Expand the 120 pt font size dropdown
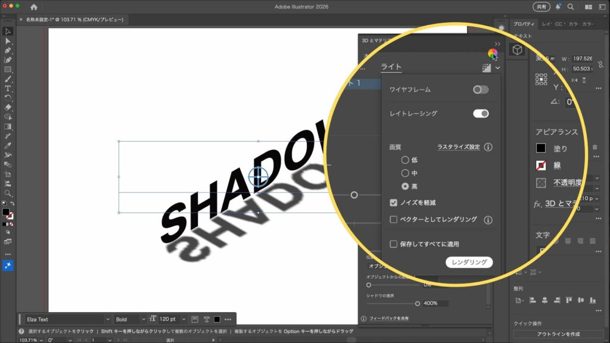The height and width of the screenshot is (343, 610). [x=183, y=320]
